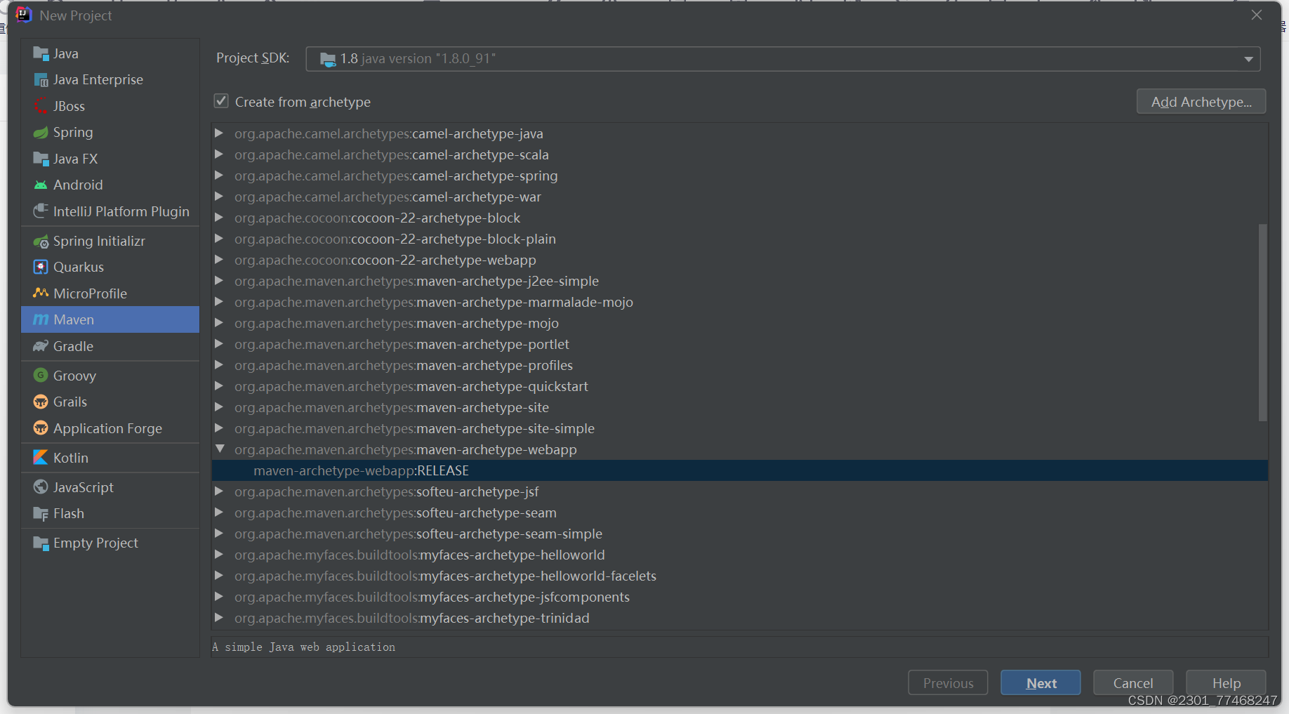This screenshot has width=1289, height=714.
Task: Choose the Flash folder icon
Action: coord(41,514)
